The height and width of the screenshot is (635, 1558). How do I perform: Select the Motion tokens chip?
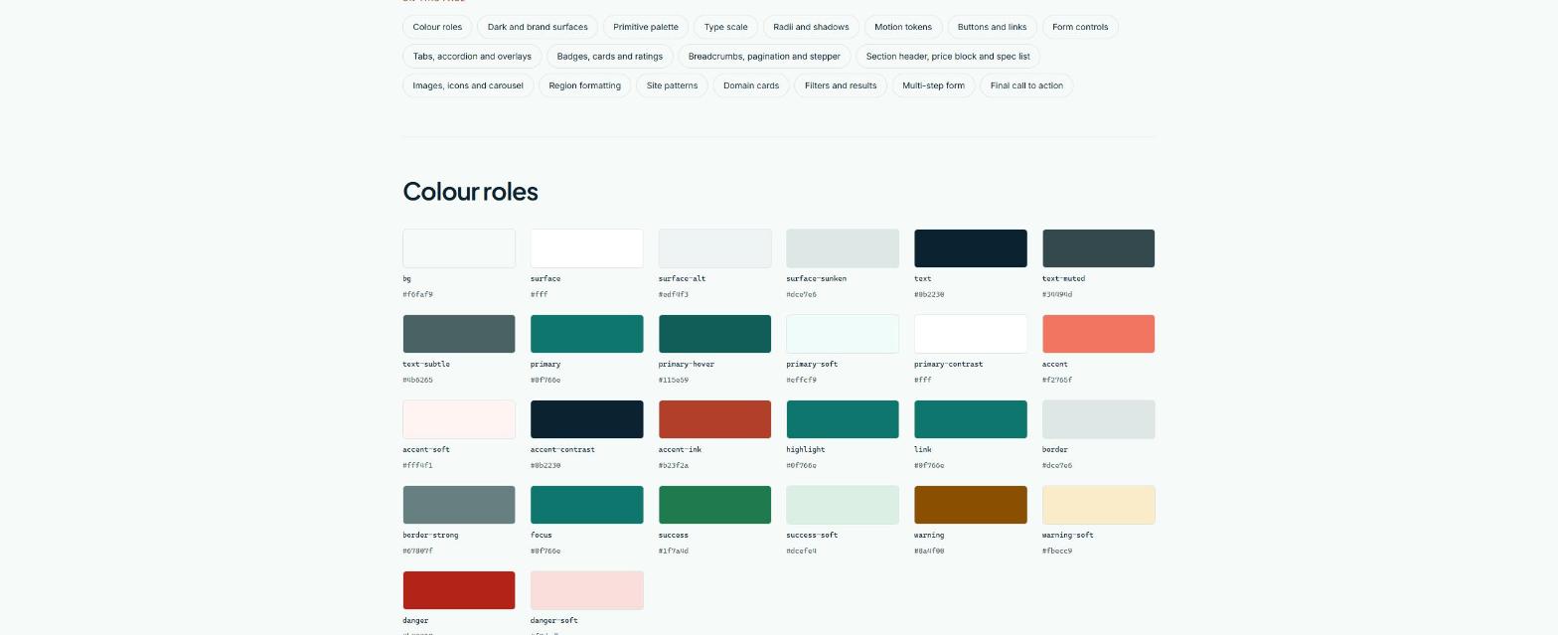[x=903, y=27]
